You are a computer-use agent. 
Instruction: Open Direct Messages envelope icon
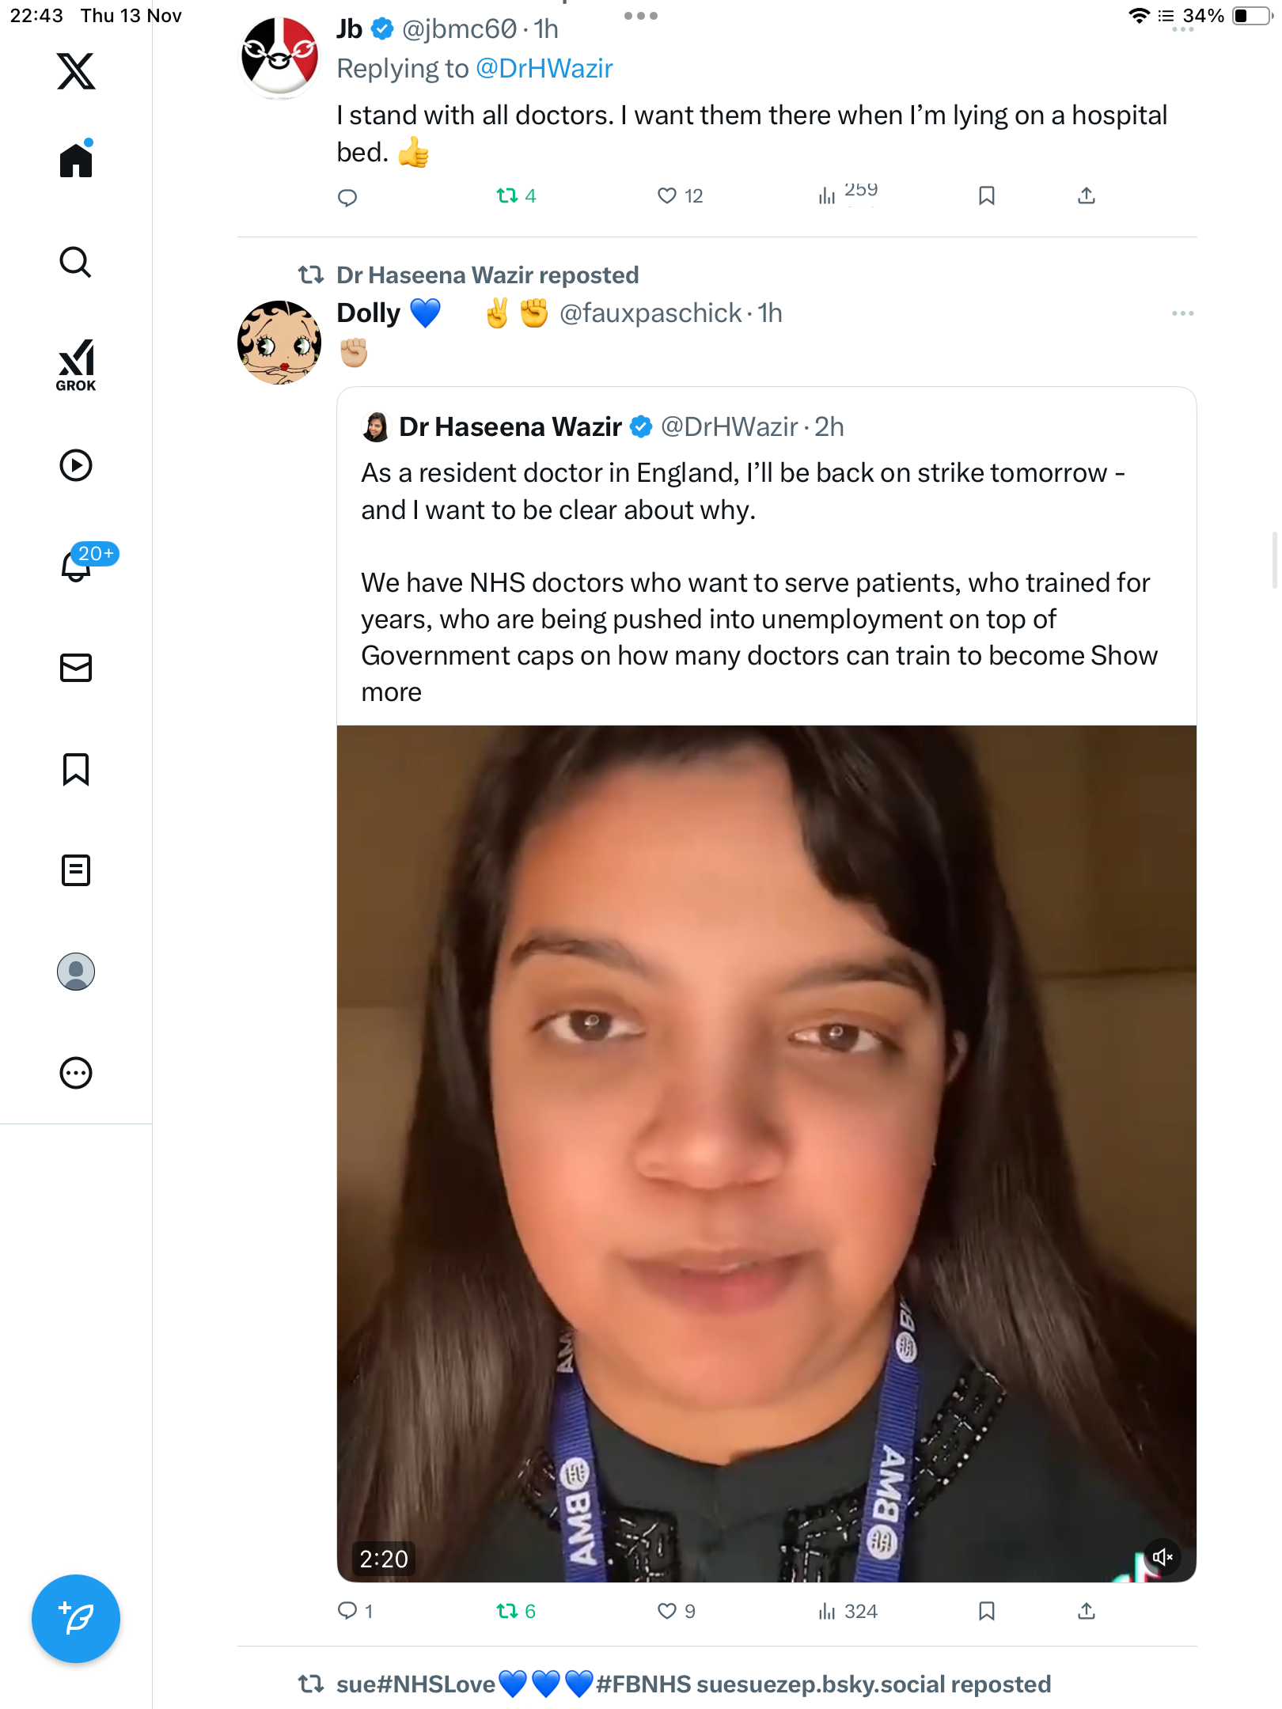(x=76, y=668)
